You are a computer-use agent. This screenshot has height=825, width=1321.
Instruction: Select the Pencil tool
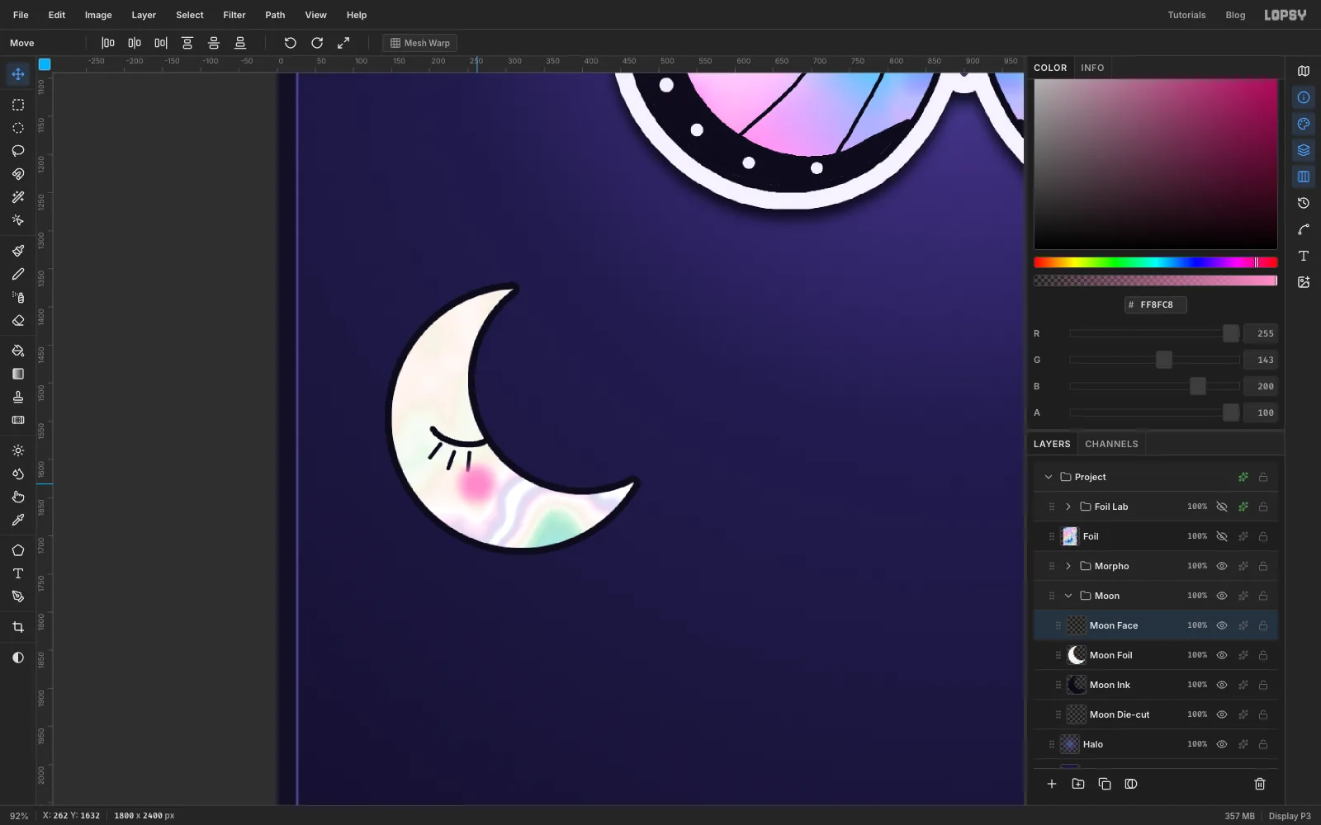point(18,274)
